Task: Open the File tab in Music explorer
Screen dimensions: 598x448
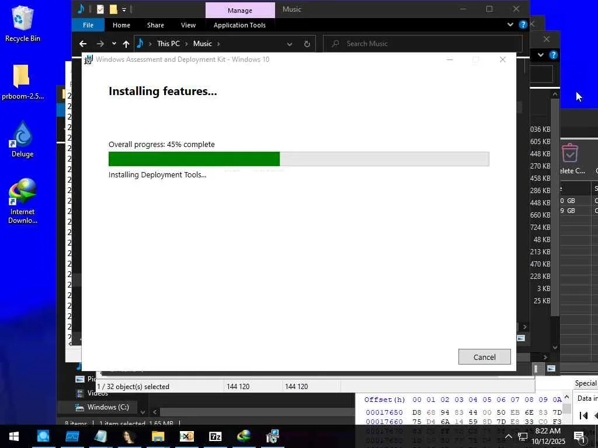Action: click(88, 25)
